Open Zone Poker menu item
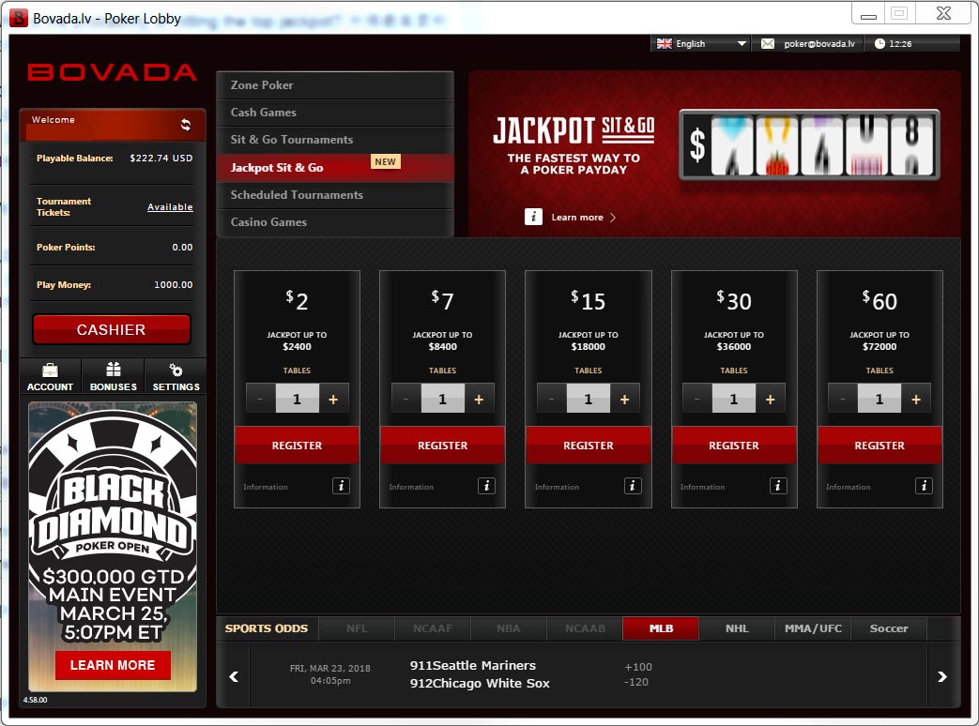Image resolution: width=979 pixels, height=726 pixels. (335, 84)
